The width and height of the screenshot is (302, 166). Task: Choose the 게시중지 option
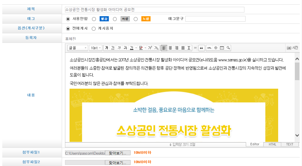point(94,29)
